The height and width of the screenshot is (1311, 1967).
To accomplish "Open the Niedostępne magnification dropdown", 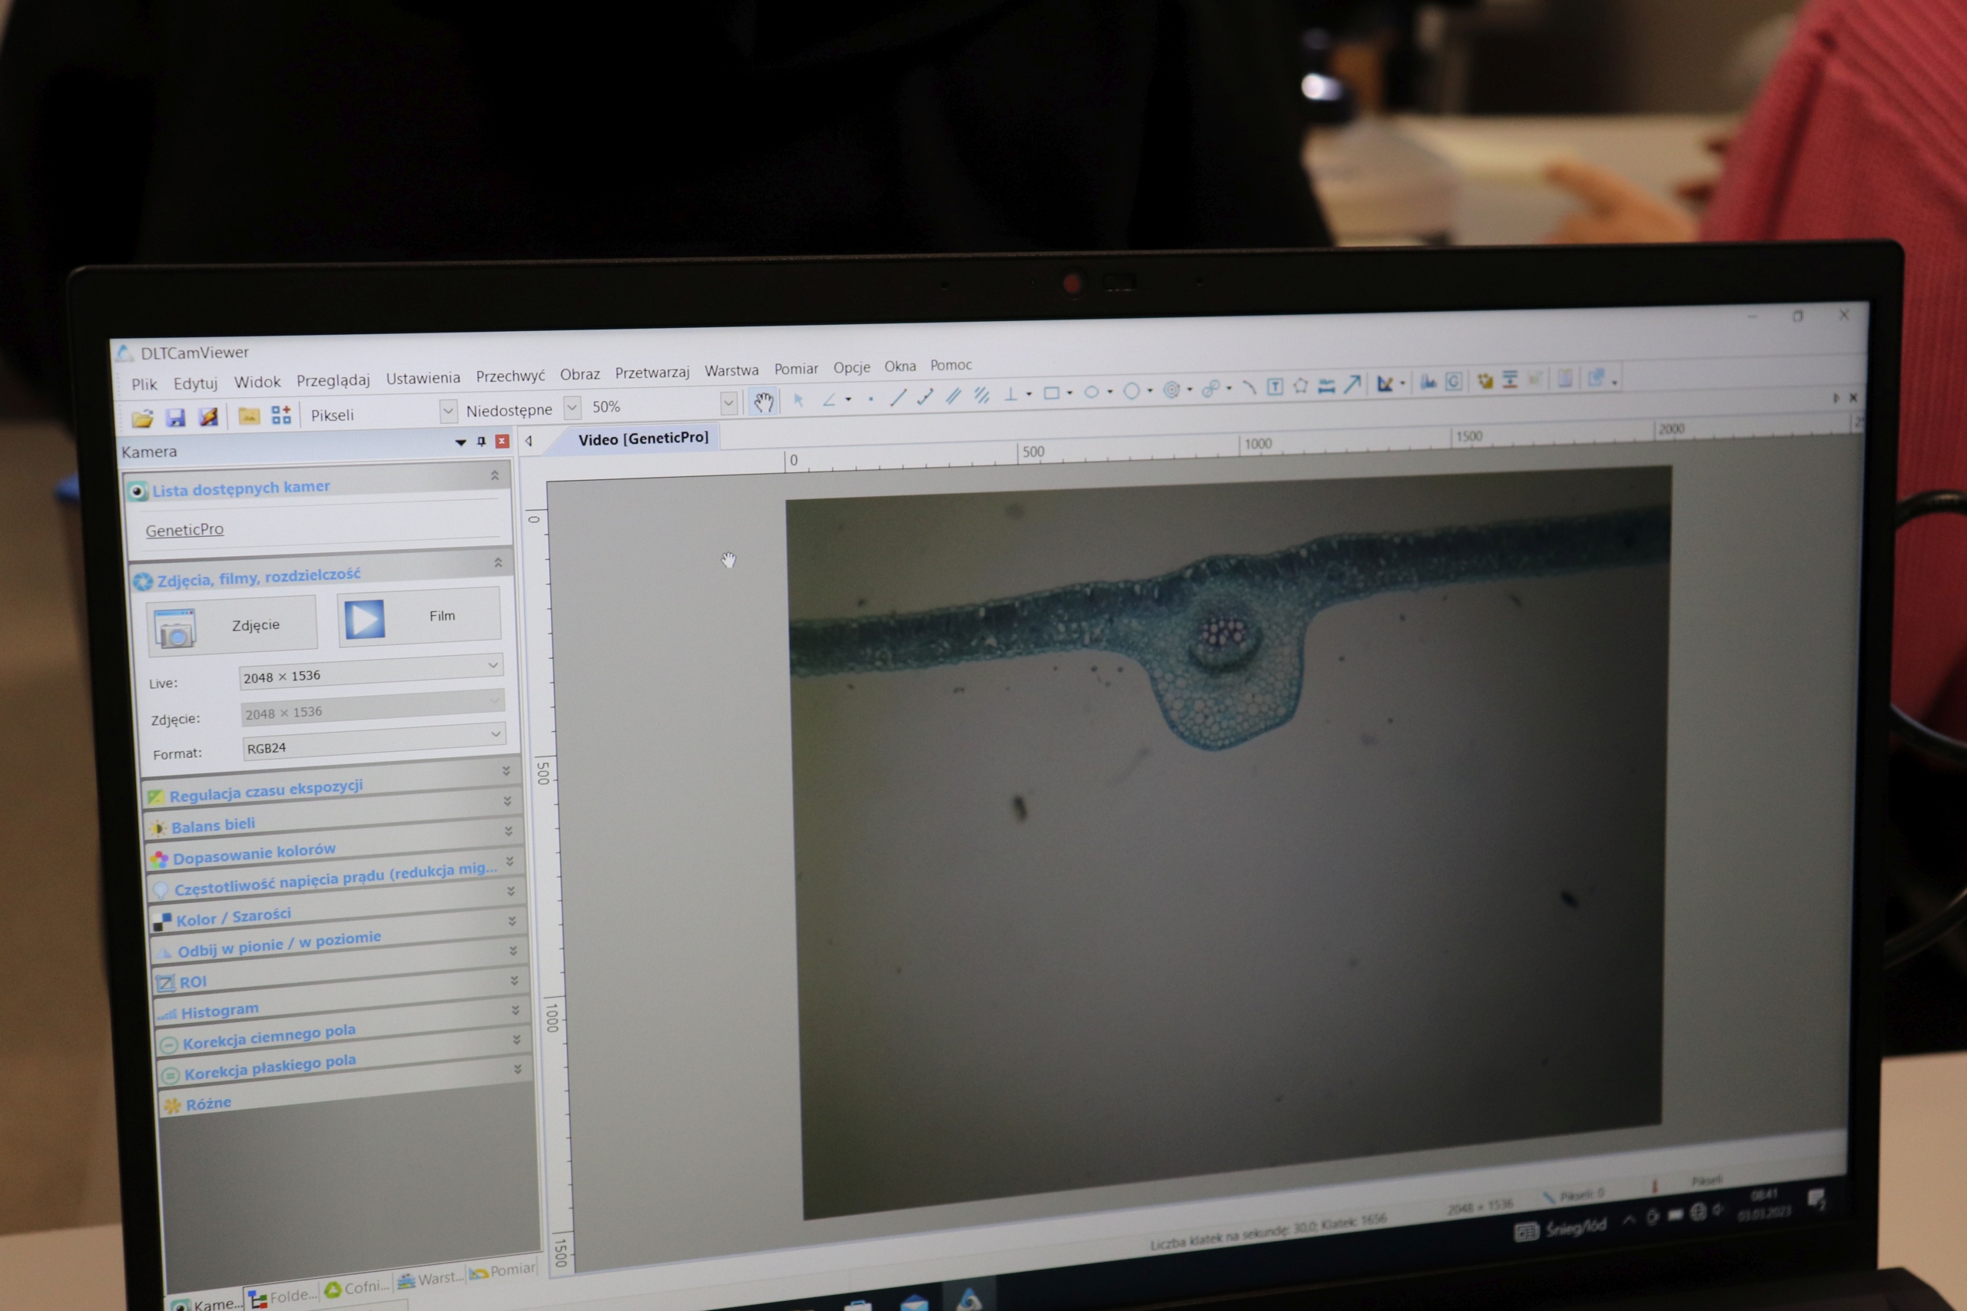I will pos(572,407).
